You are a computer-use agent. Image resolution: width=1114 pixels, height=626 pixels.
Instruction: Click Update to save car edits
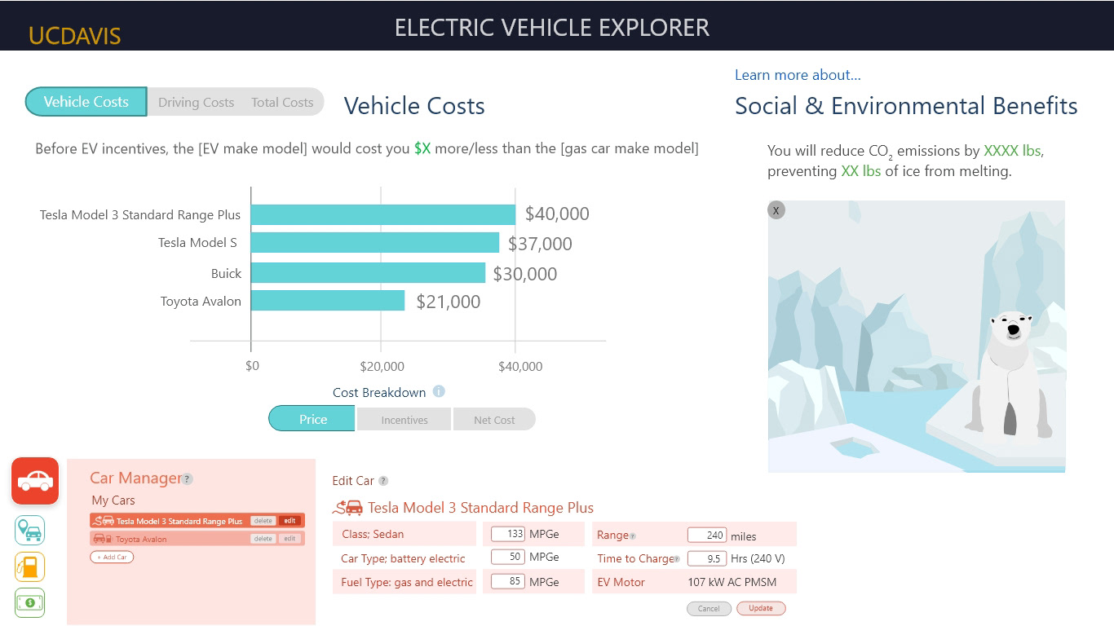[761, 608]
